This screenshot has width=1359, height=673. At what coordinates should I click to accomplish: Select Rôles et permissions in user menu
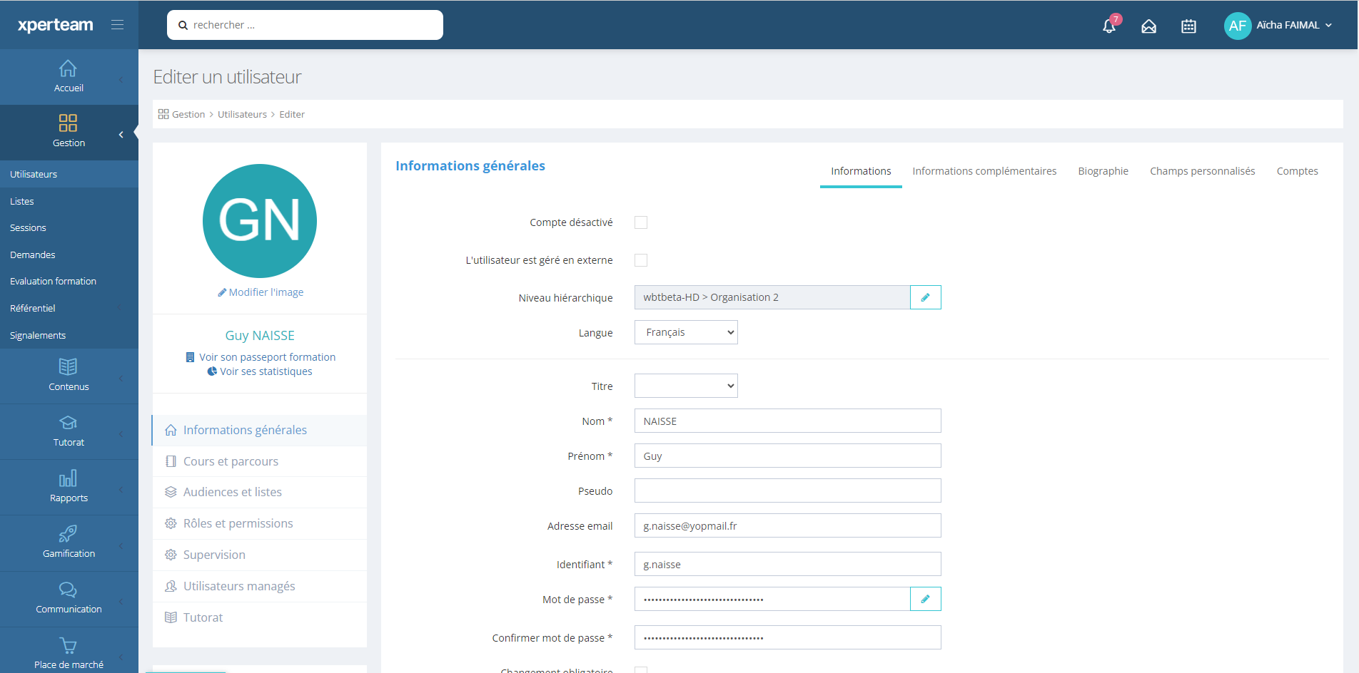[238, 523]
